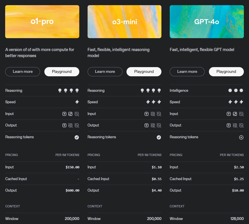Screen dimensions: 249x224
Task: Click 'Fast, intelligent, flexible GPT model' description
Action: (x=202, y=50)
